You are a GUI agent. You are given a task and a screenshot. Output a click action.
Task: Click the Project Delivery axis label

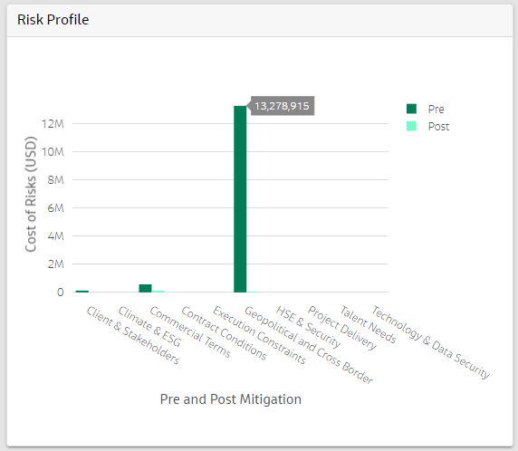(x=342, y=328)
